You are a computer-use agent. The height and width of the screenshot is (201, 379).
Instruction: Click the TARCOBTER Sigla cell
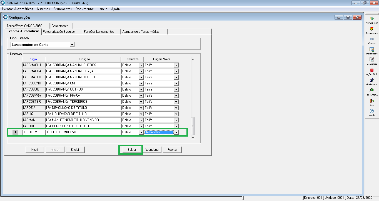[33, 102]
